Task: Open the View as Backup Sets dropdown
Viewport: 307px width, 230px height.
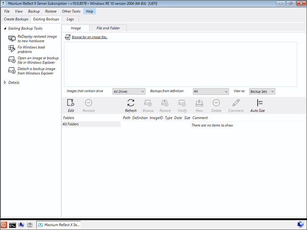Action: (x=262, y=92)
